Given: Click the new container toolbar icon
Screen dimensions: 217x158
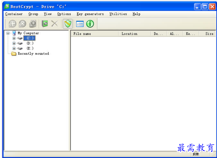Looking at the screenshot, I should (x=12, y=24).
